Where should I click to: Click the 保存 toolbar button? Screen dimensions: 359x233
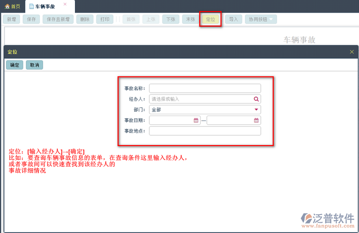tap(31, 19)
